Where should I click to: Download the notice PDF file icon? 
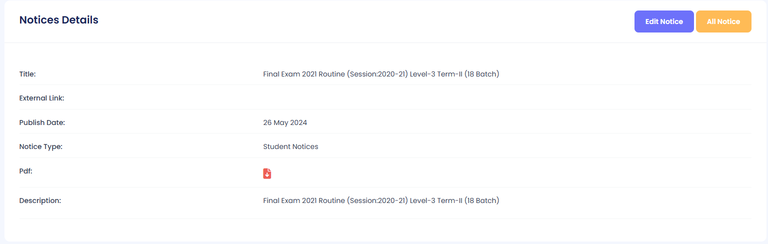267,173
